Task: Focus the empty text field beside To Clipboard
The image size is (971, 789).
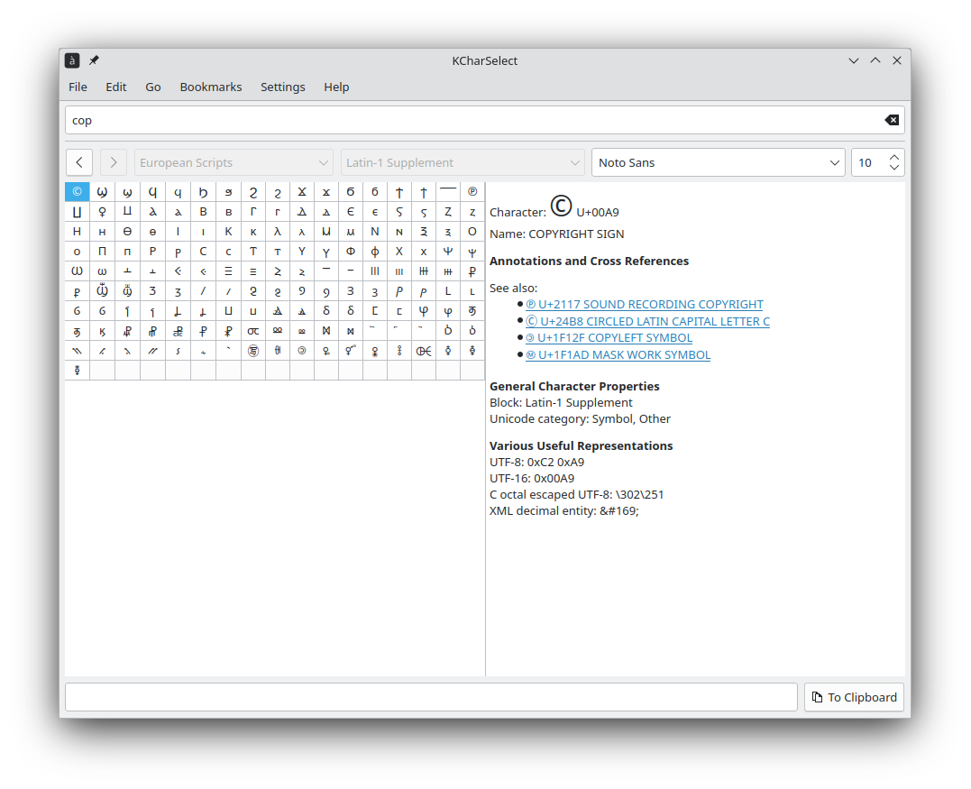Action: tap(431, 697)
